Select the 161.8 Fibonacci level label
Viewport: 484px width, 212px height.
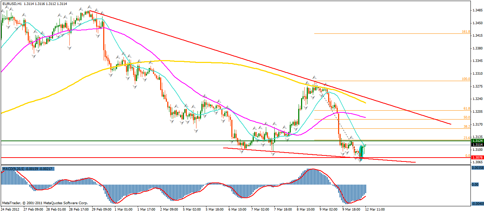tap(466, 31)
